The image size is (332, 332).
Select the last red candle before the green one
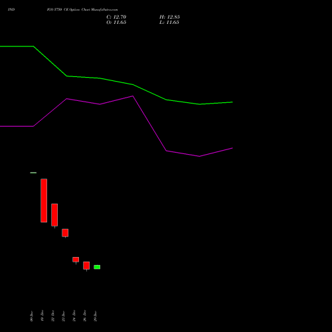(86, 266)
